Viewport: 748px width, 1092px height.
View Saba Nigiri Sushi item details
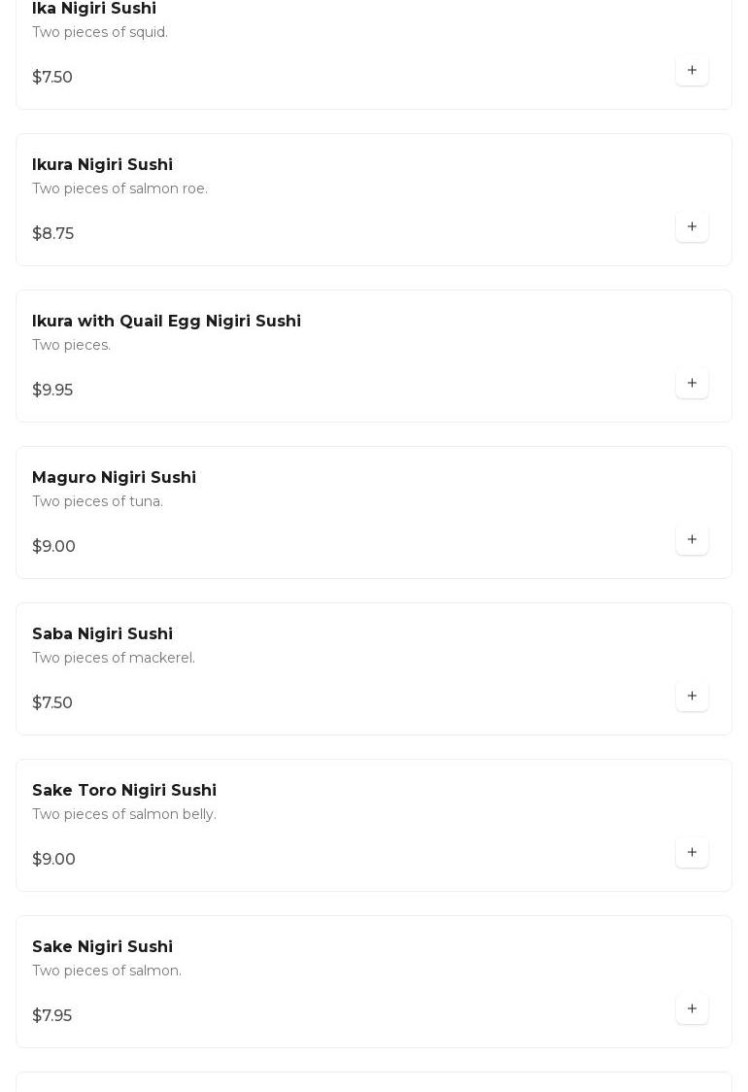click(102, 634)
